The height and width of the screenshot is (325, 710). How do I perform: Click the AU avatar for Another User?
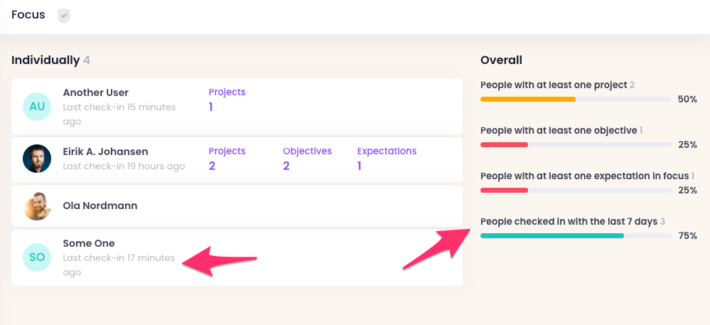click(37, 107)
